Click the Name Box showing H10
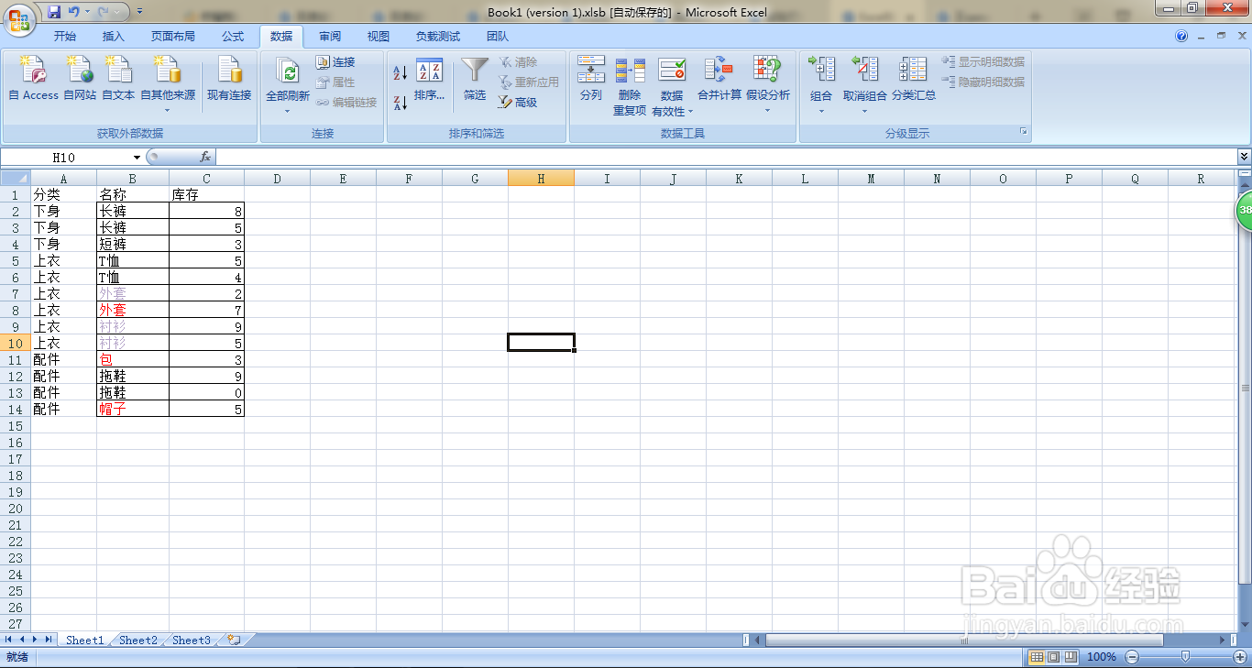The width and height of the screenshot is (1252, 668). (x=66, y=158)
